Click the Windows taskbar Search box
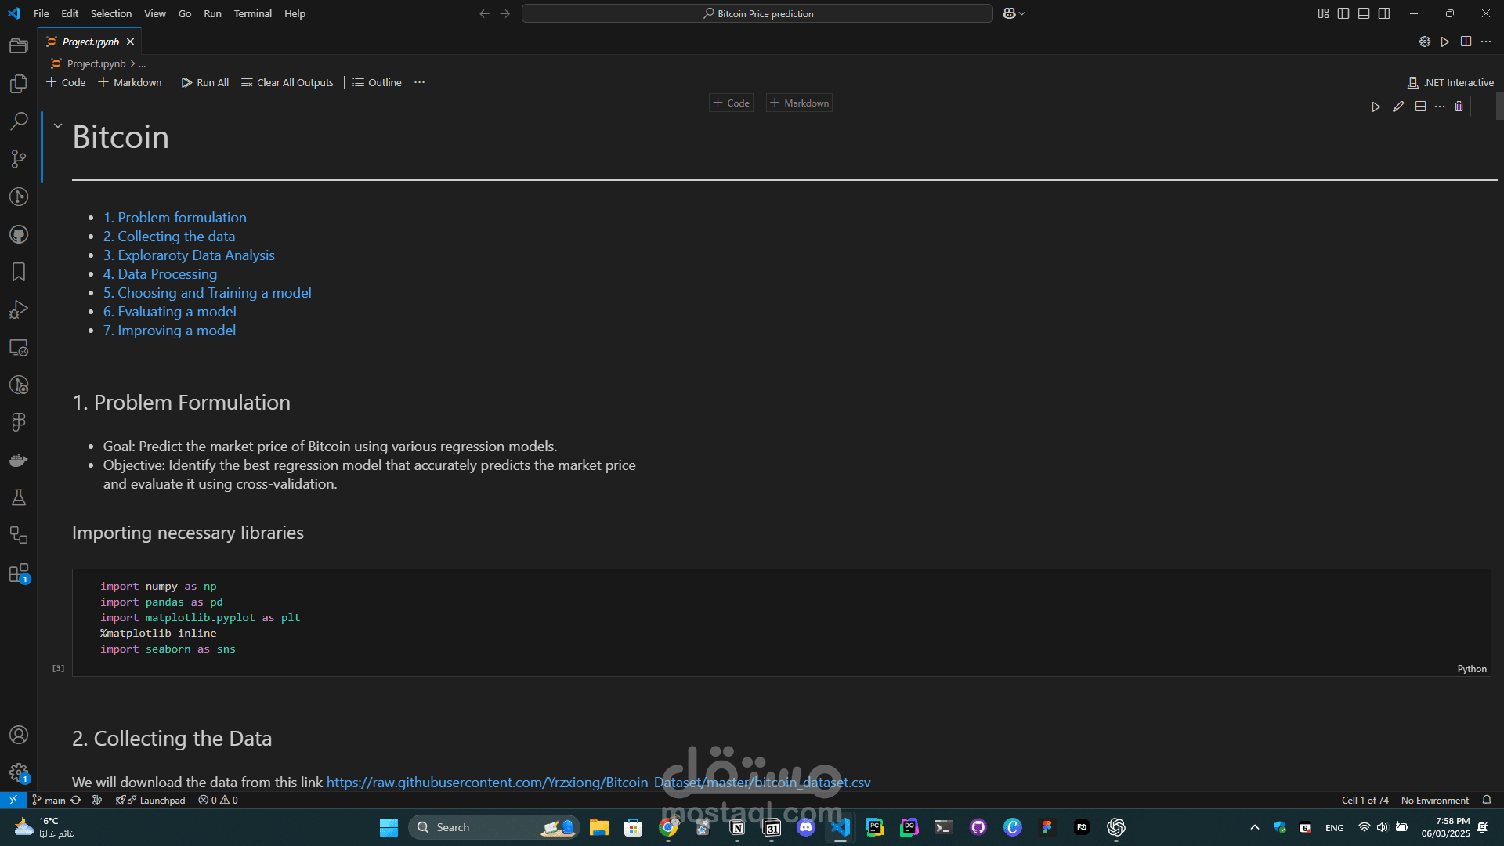This screenshot has height=846, width=1504. pyautogui.click(x=493, y=827)
